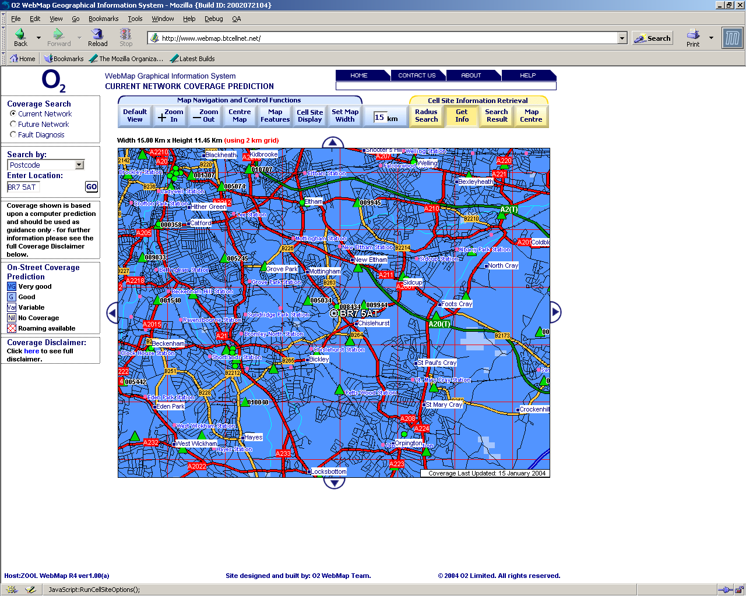The image size is (746, 596).
Task: Click the Variable coverage legend icon
Action: (12, 307)
